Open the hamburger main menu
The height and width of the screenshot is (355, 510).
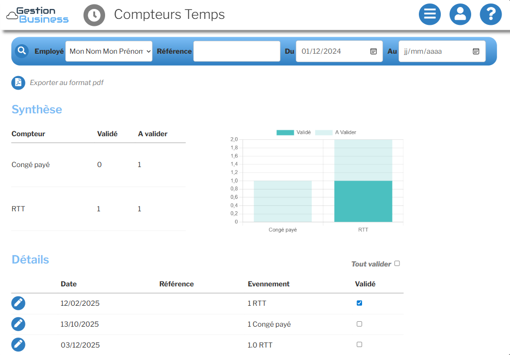[430, 14]
